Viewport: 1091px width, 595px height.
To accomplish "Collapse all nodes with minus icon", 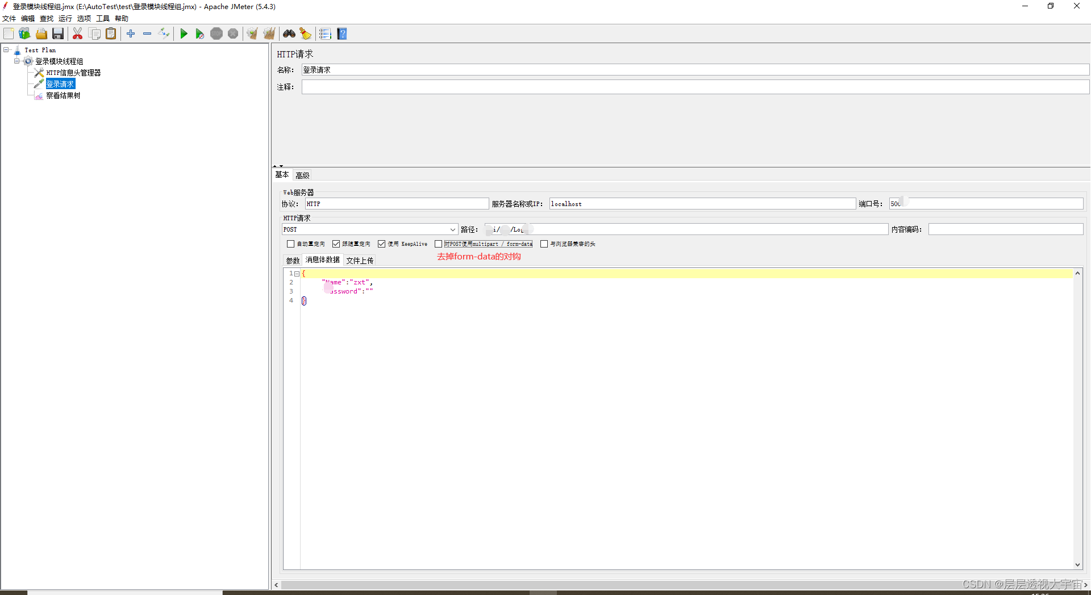I will coord(147,34).
